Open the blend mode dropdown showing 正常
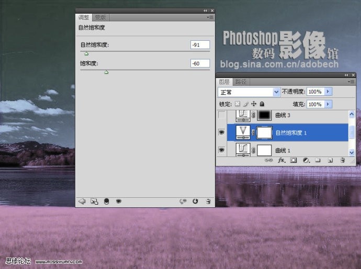The height and width of the screenshot is (269, 361). point(249,92)
